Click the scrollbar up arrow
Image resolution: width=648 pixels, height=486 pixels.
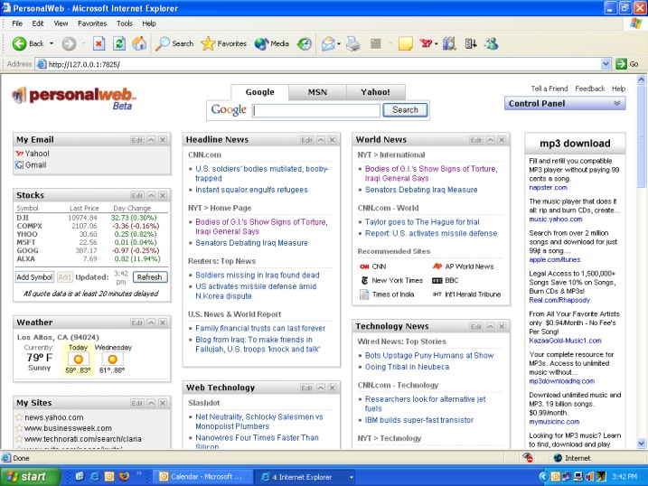pyautogui.click(x=641, y=79)
